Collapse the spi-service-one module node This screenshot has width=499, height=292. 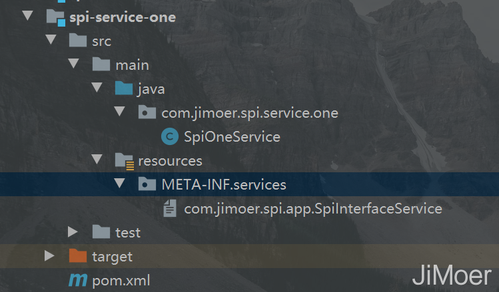(27, 17)
